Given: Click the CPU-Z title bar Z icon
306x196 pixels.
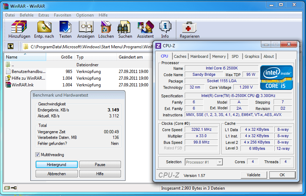Looking at the screenshot, I should pos(158,46).
